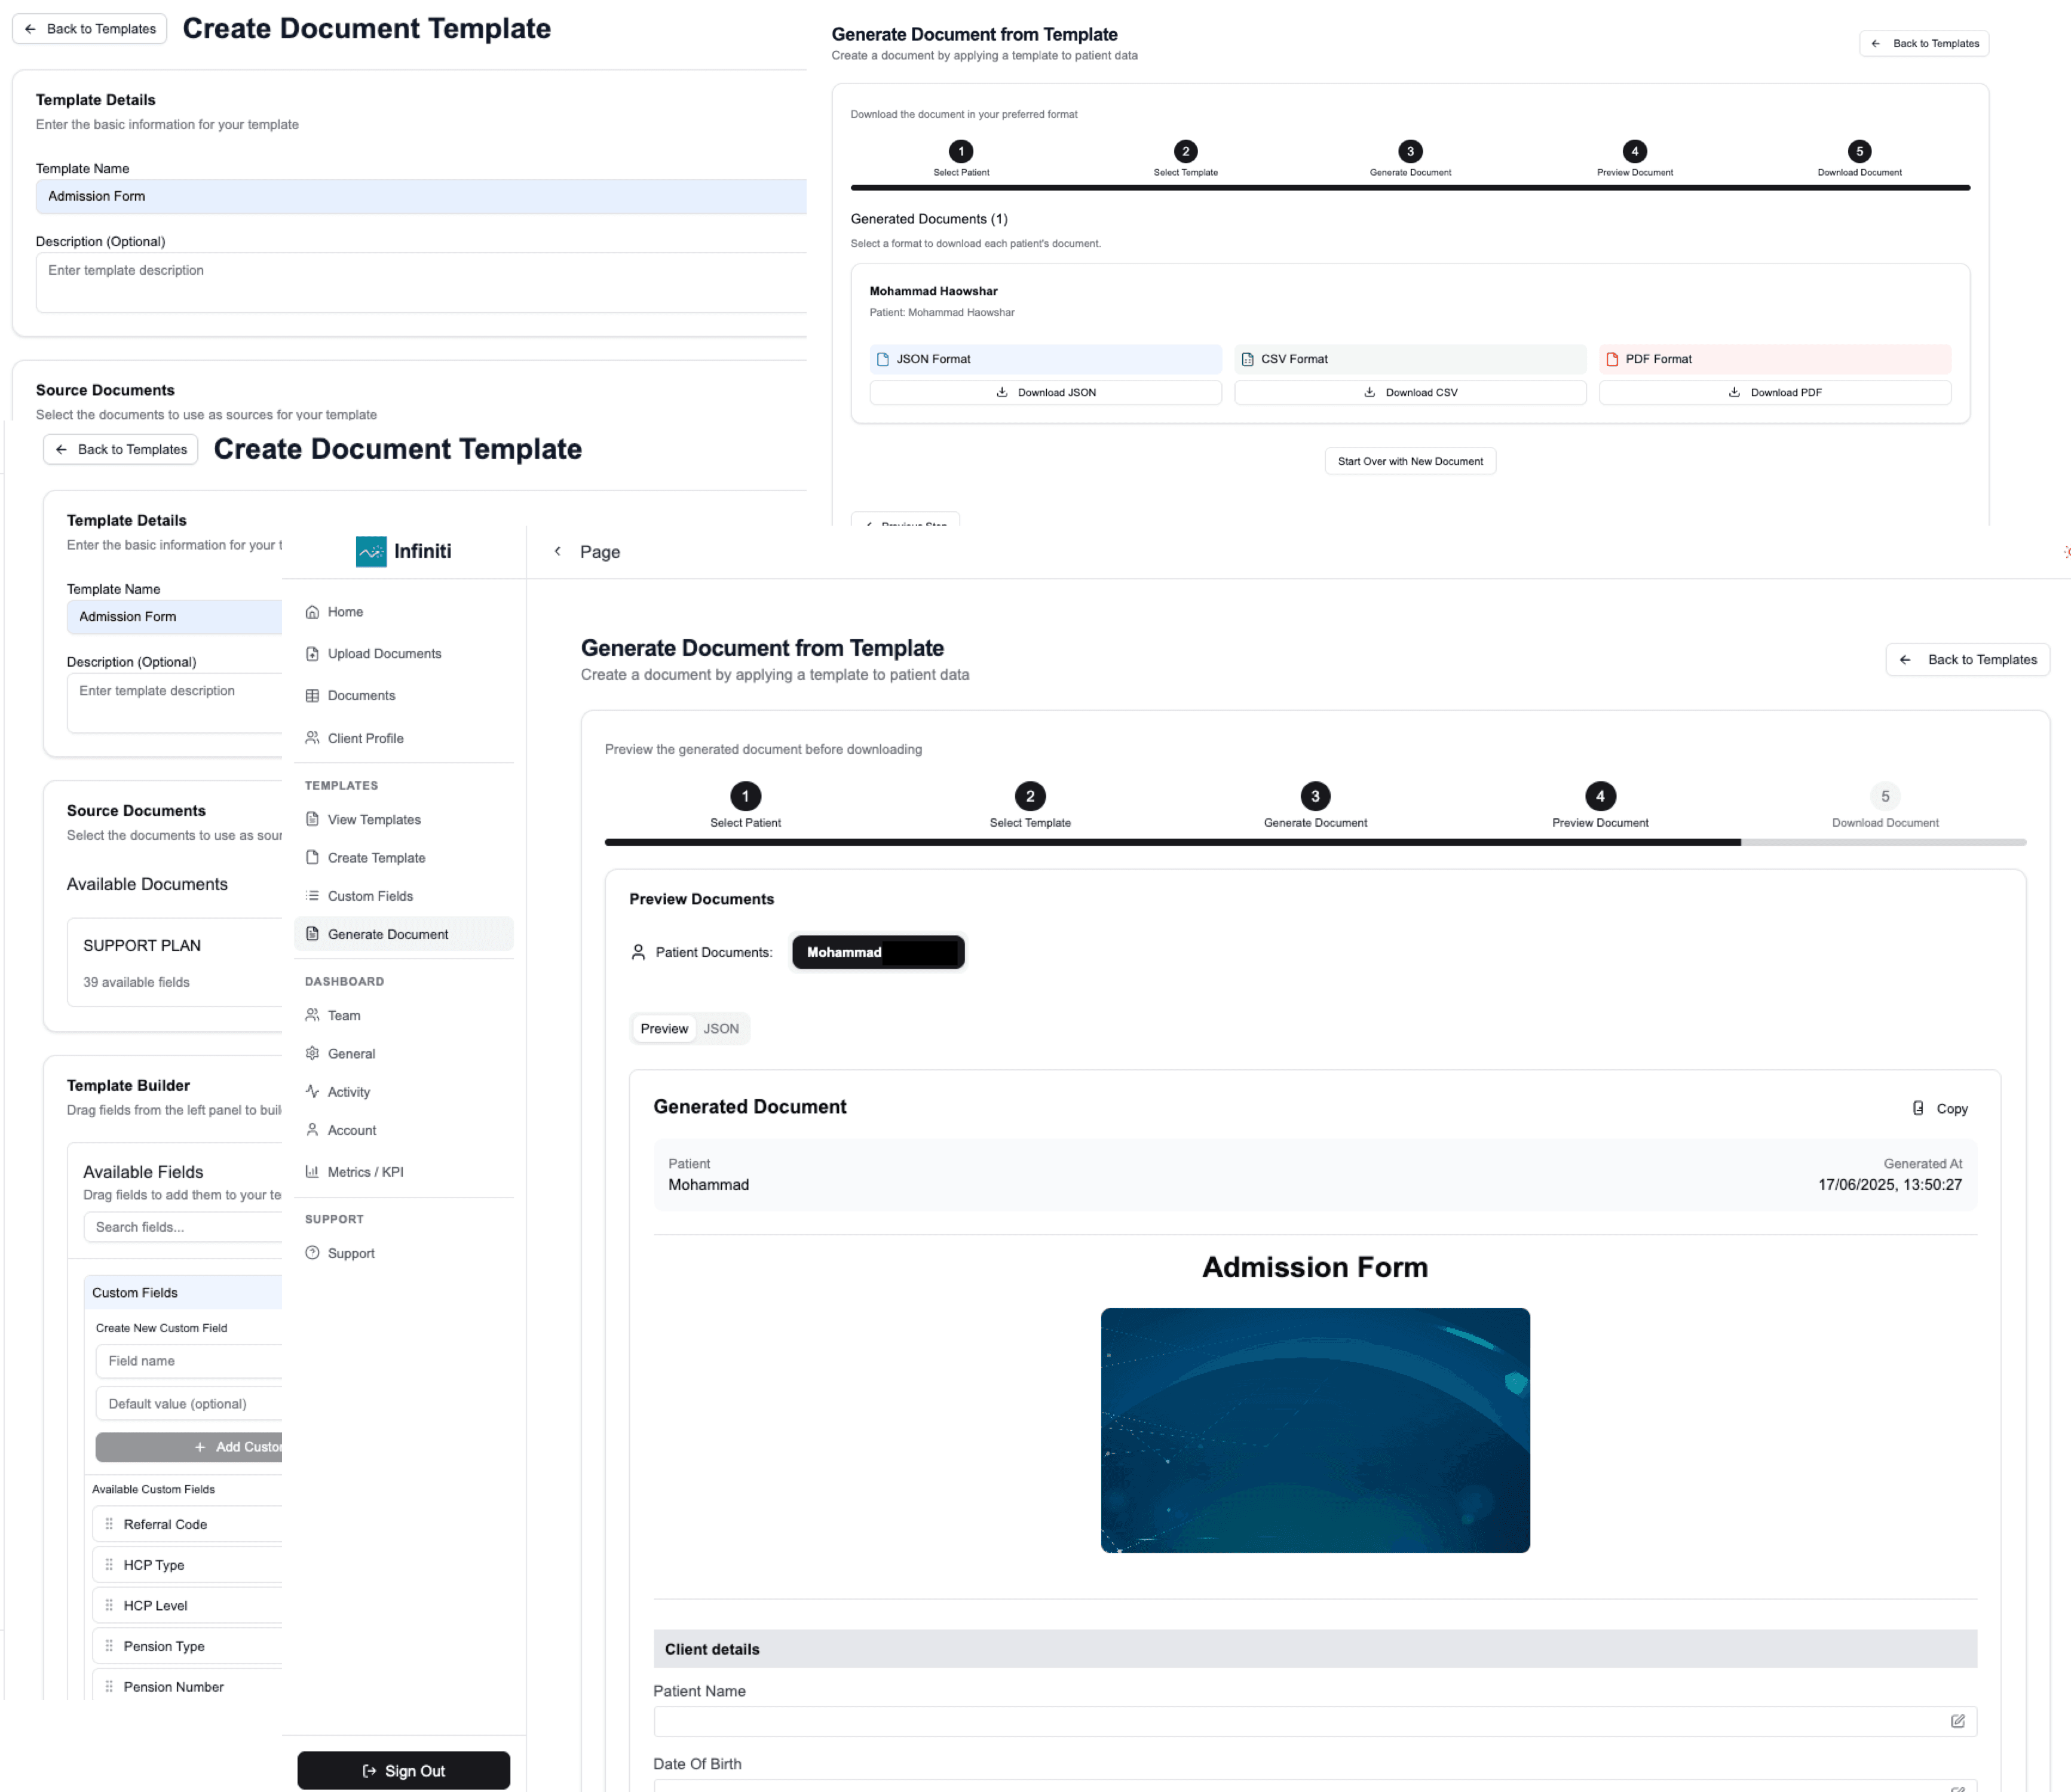The image size is (2071, 1792).
Task: Click Back to Templates in lower-left template window
Action: (121, 449)
